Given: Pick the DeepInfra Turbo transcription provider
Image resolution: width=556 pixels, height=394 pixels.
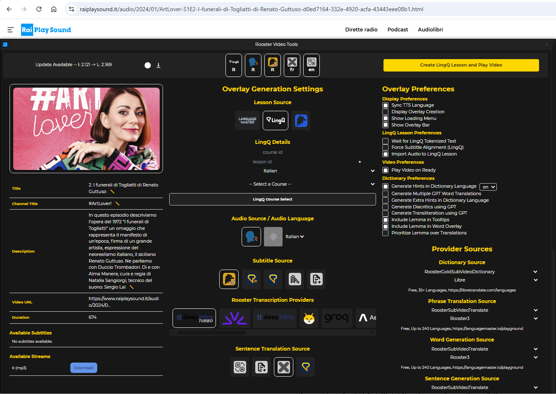Looking at the screenshot, I should tap(194, 318).
